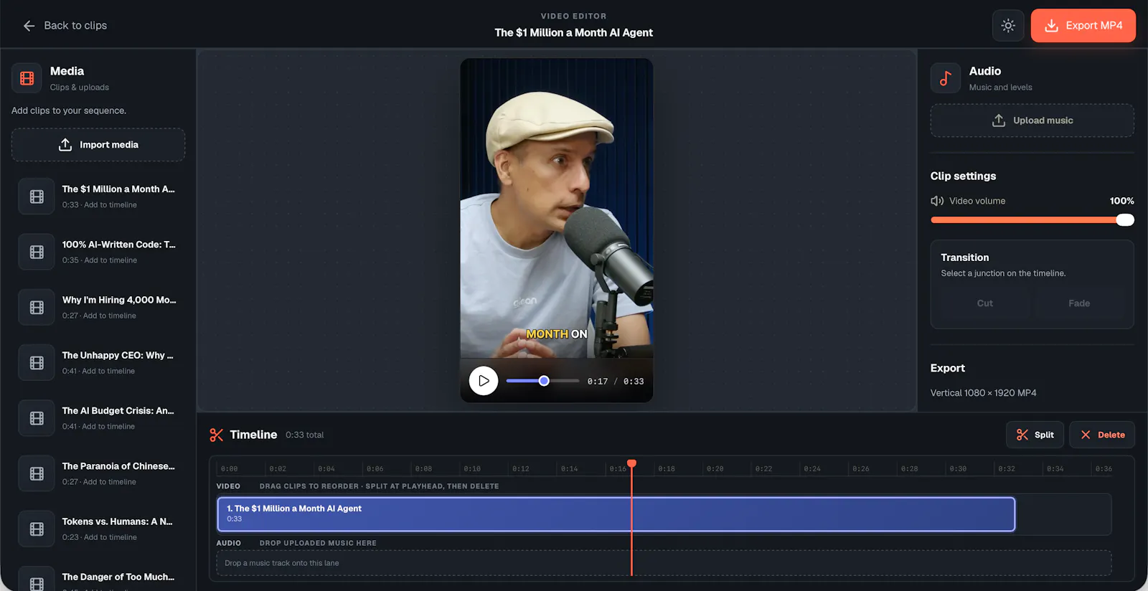Toggle the light/dark theme sun icon

[x=1008, y=26]
